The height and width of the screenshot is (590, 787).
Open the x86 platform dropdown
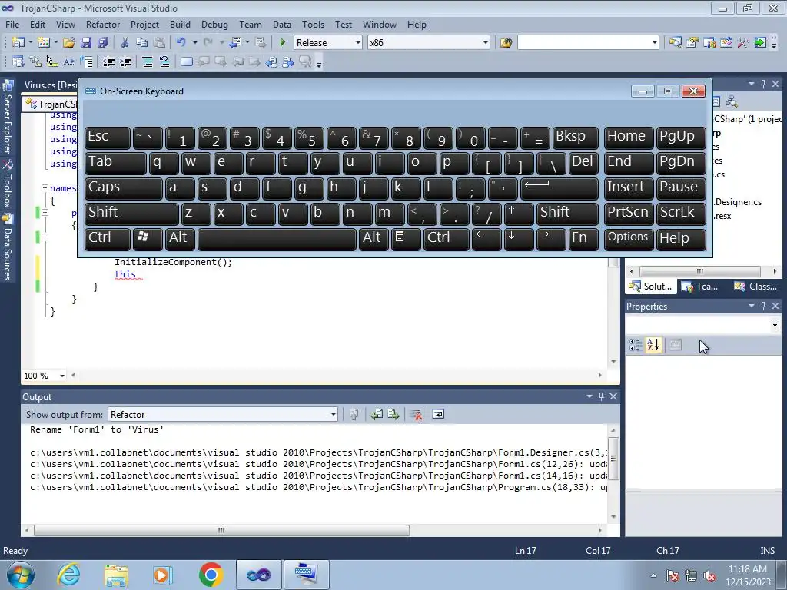(x=486, y=43)
